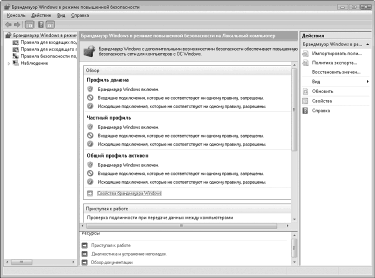Click the Forward arrow in the toolbar
Screen dimensions: 375x278
pyautogui.click(x=17, y=24)
